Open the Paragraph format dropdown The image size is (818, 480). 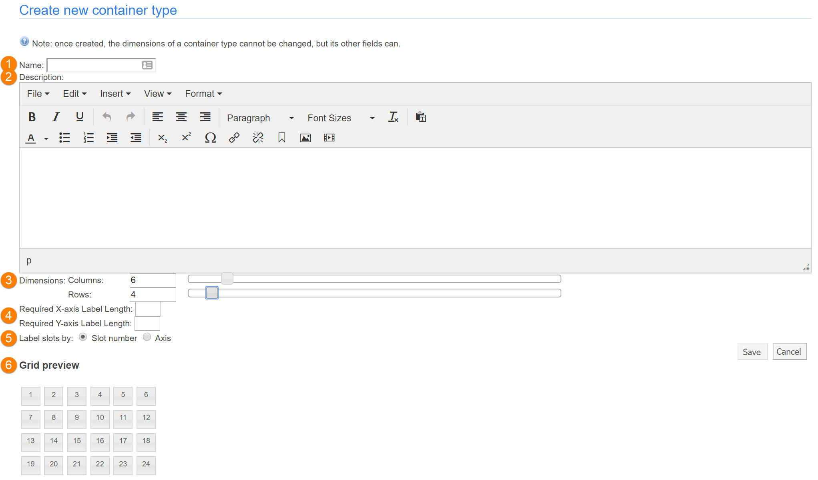[260, 118]
